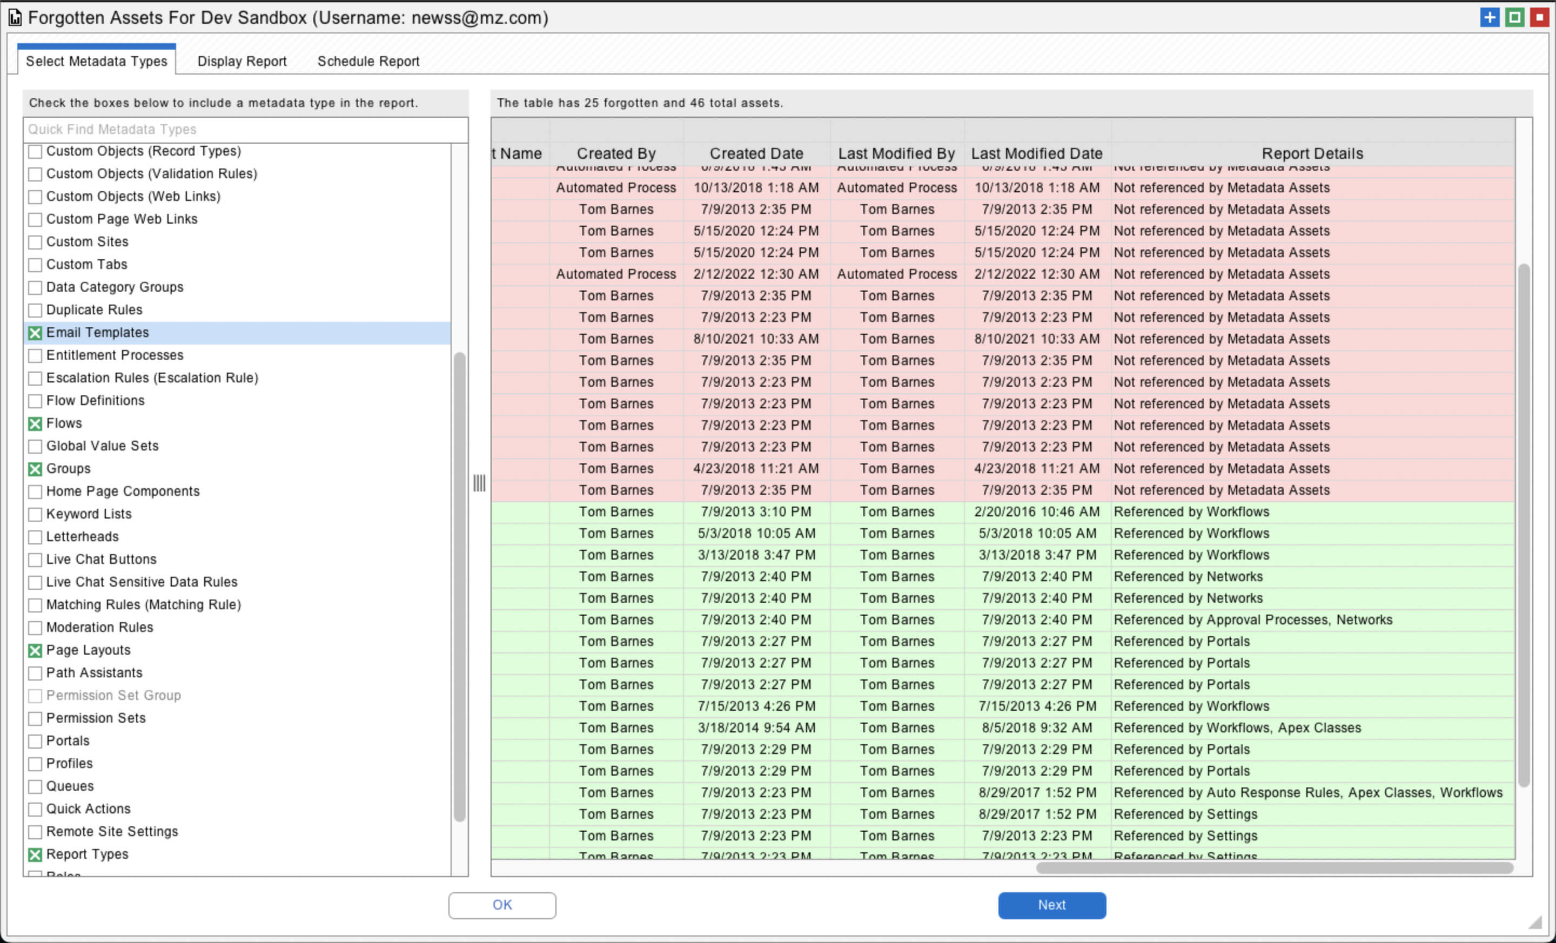Click the Quick Find Metadata Types field
Viewport: 1556px width, 943px height.
tap(246, 130)
